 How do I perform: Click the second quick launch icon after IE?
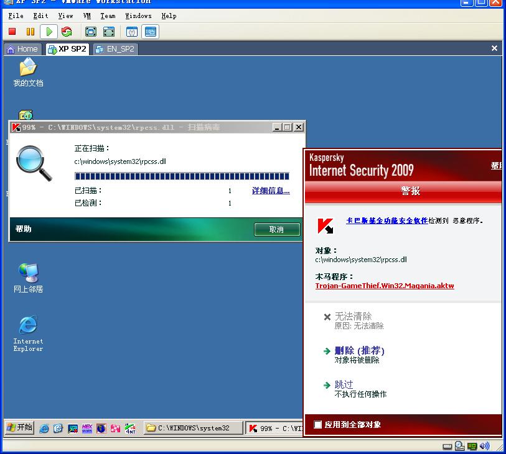click(58, 429)
